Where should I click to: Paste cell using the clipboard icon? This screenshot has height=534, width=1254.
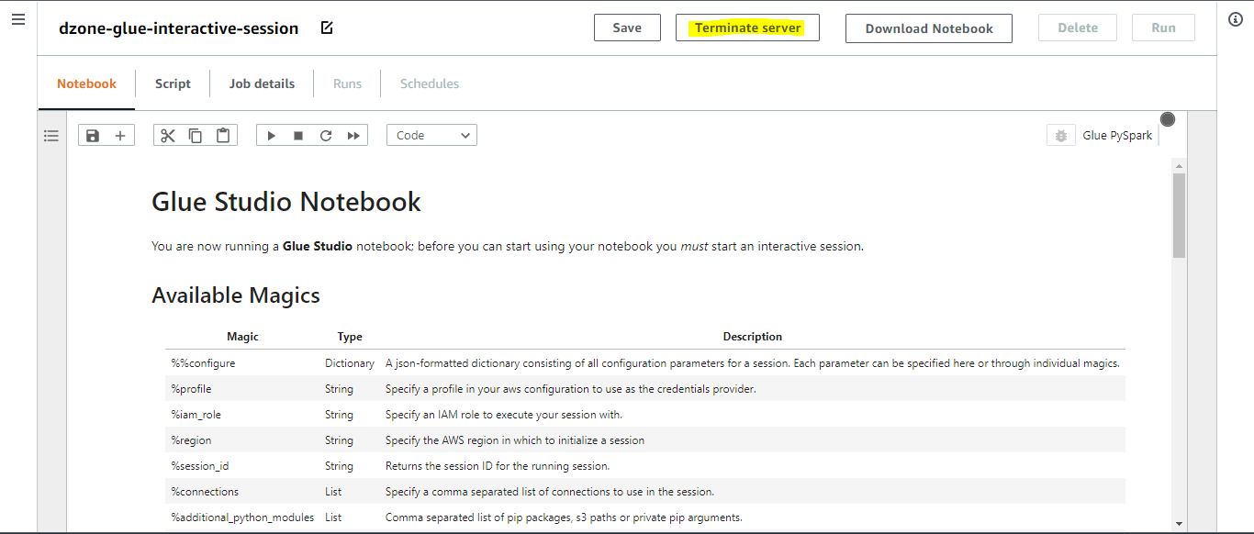[x=223, y=136]
